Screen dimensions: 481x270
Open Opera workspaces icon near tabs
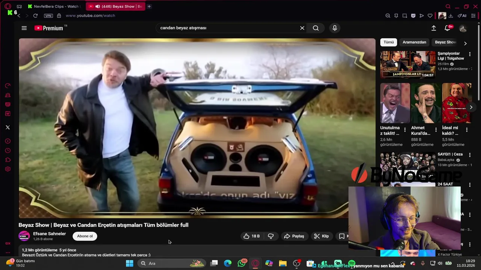pos(19,6)
